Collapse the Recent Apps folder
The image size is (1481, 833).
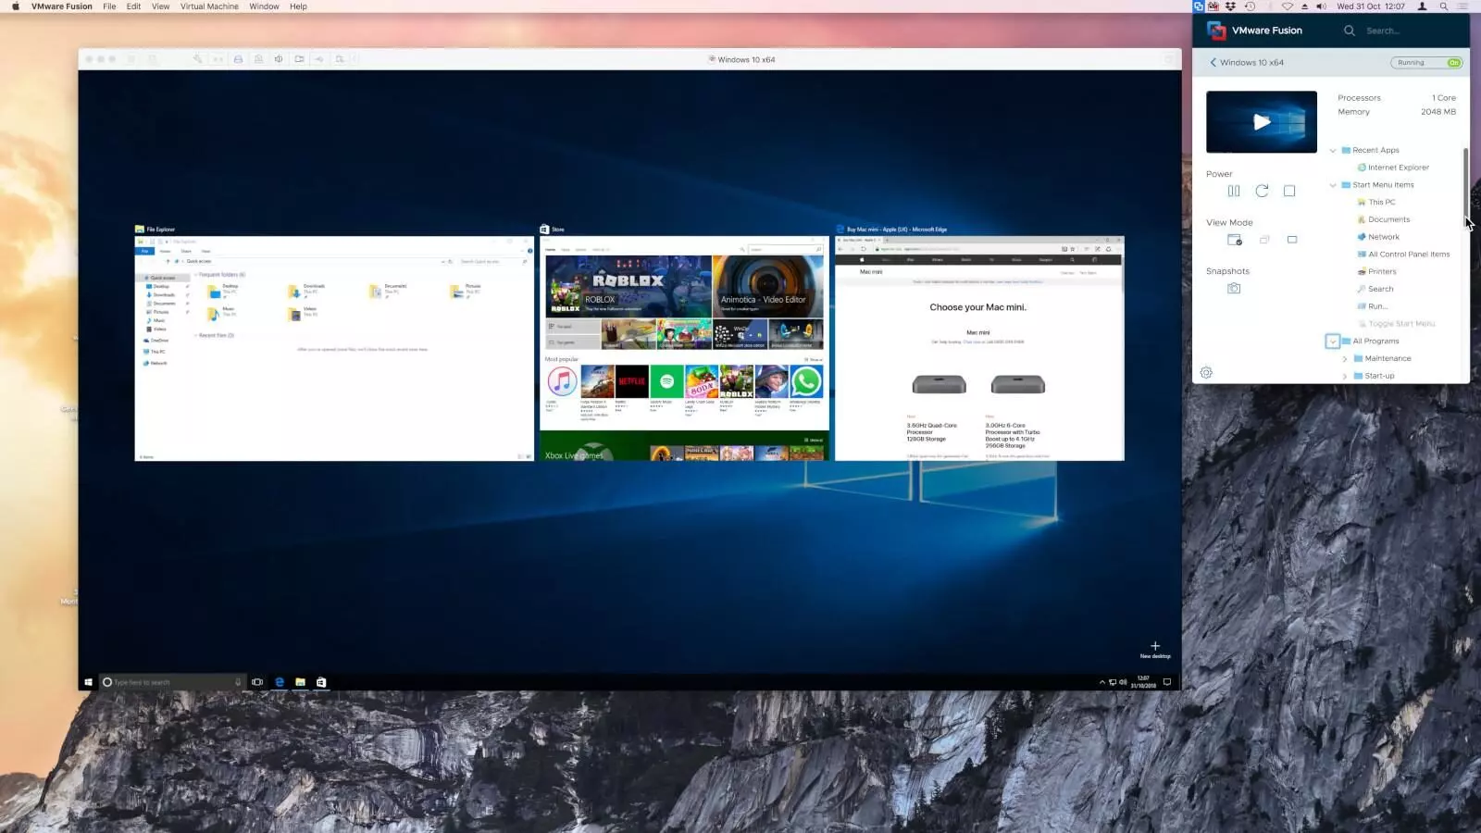(x=1333, y=150)
